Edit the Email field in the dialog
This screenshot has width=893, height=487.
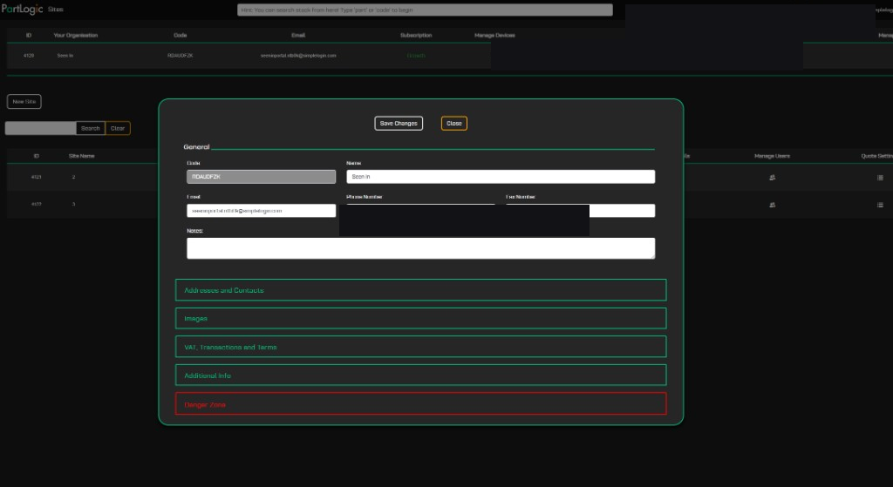tap(262, 211)
